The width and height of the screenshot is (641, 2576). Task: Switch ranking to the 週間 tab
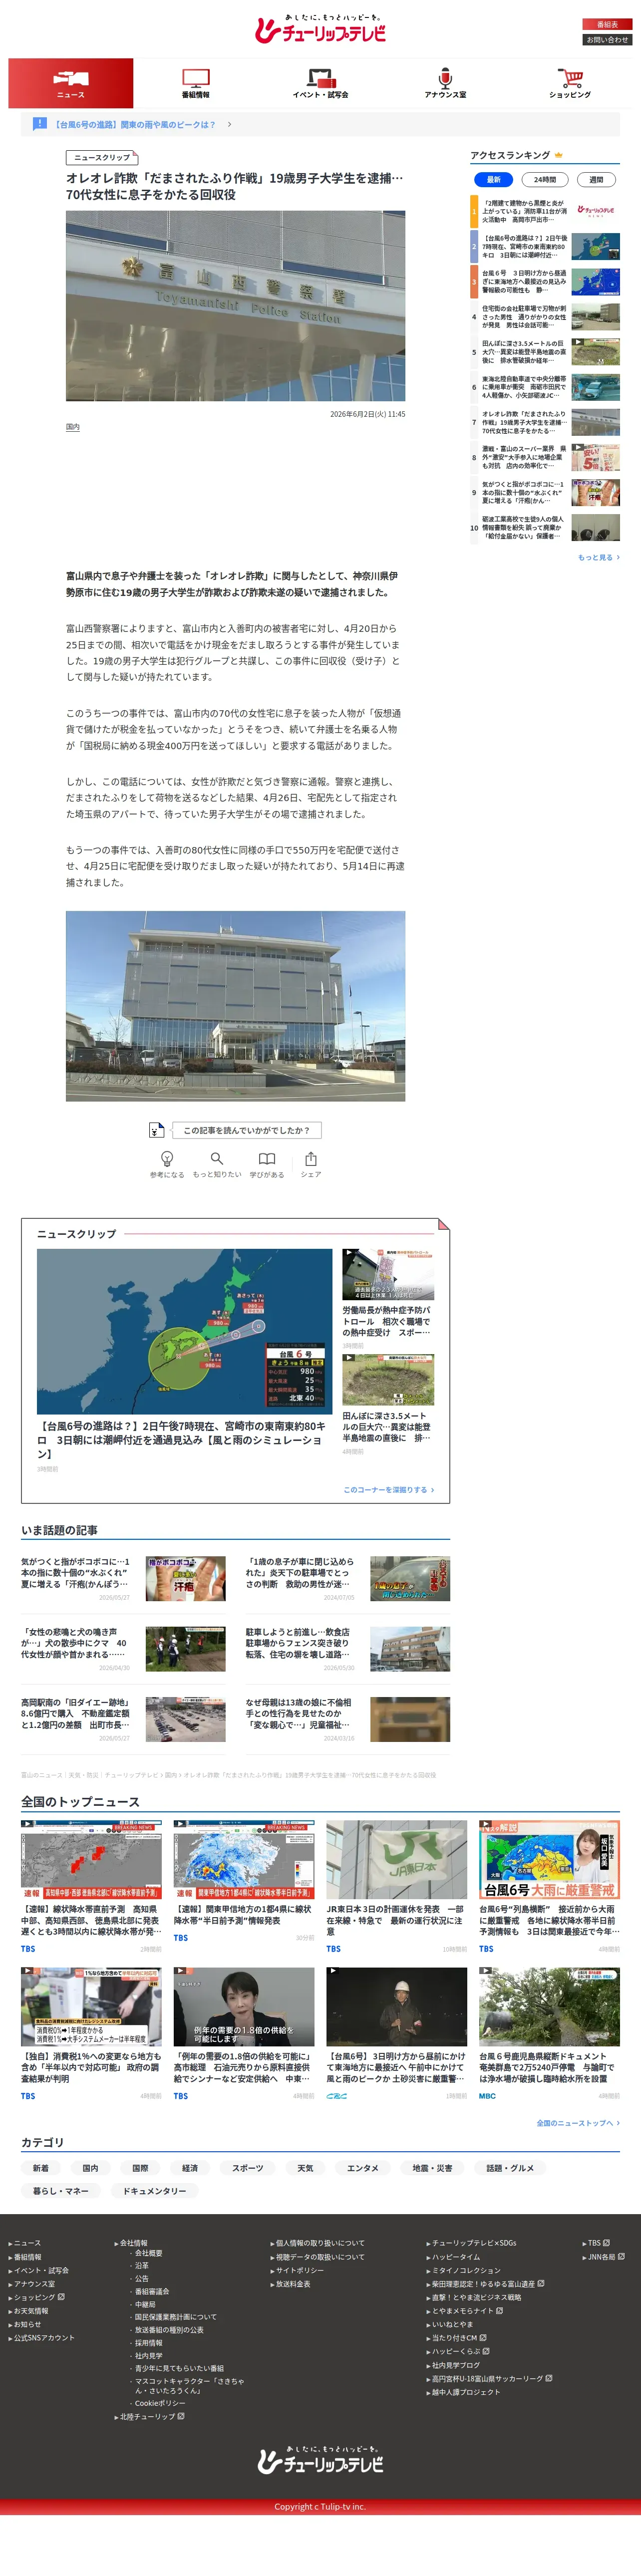pyautogui.click(x=596, y=180)
